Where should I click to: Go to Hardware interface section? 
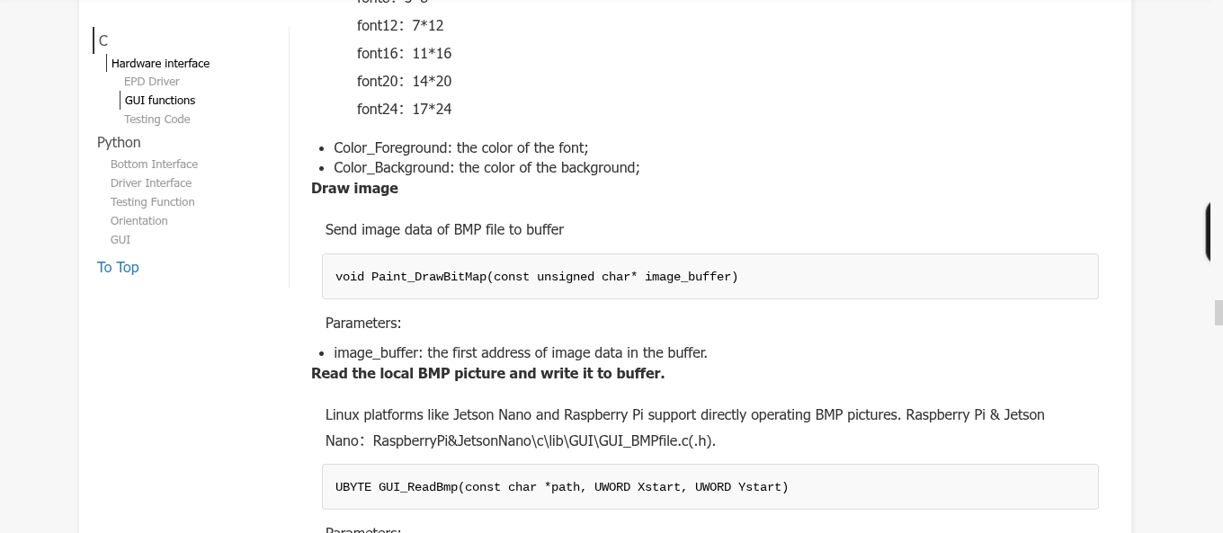coord(160,63)
